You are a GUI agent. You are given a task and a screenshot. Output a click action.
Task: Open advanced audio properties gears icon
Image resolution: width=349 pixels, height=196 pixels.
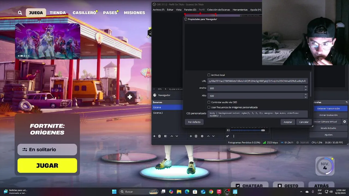[x=227, y=136]
